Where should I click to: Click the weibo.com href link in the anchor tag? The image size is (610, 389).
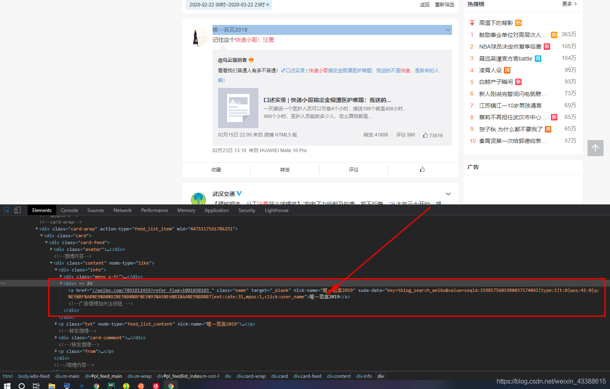(x=151, y=290)
